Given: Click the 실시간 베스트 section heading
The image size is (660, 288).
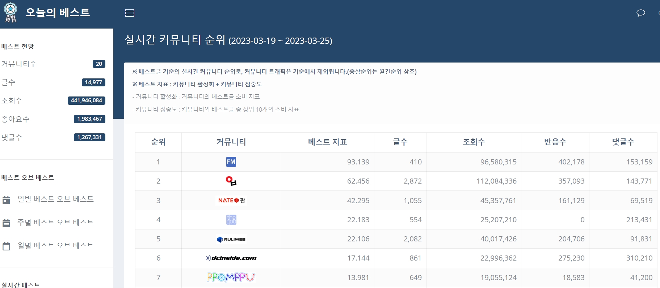Looking at the screenshot, I should point(21,285).
